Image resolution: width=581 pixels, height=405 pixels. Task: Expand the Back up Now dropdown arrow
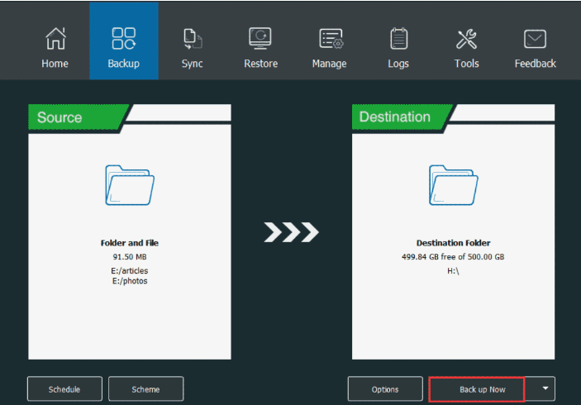click(545, 388)
